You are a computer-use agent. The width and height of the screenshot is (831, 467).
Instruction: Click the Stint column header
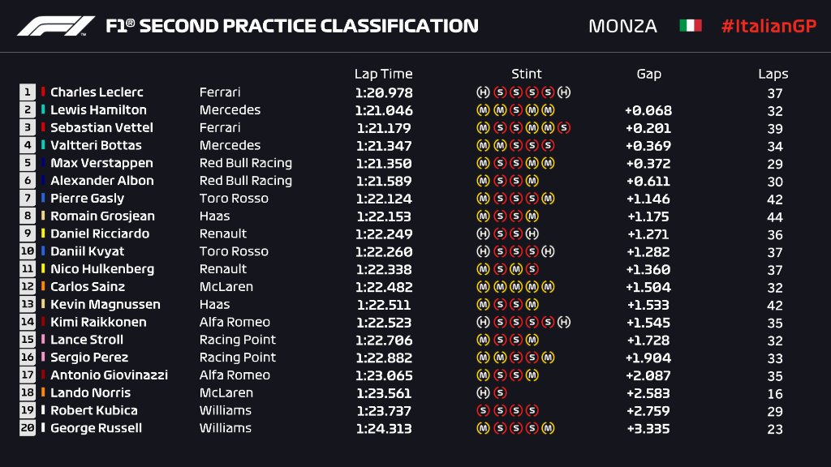pyautogui.click(x=527, y=74)
